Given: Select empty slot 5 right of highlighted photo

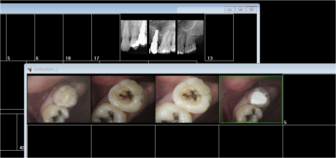Looking at the screenshot, I should (309, 99).
